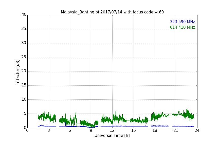Select the blue '323.590 MHz' legend label
This screenshot has width=219, height=146.
pyautogui.click(x=182, y=22)
